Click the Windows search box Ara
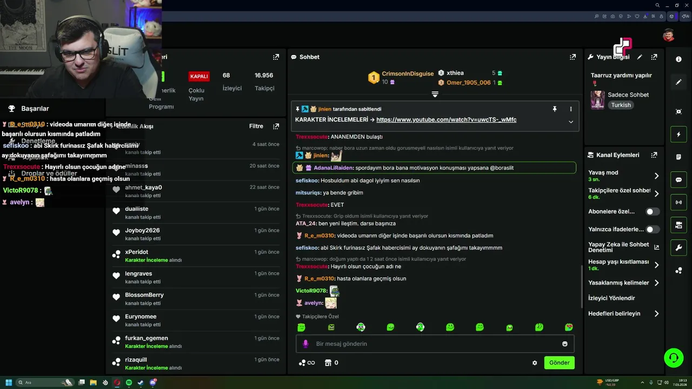 point(46,383)
